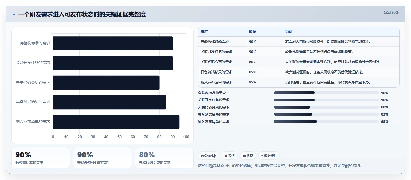Click the 80% value beside the progress list
Screen dimensions: 411x180
385,107
